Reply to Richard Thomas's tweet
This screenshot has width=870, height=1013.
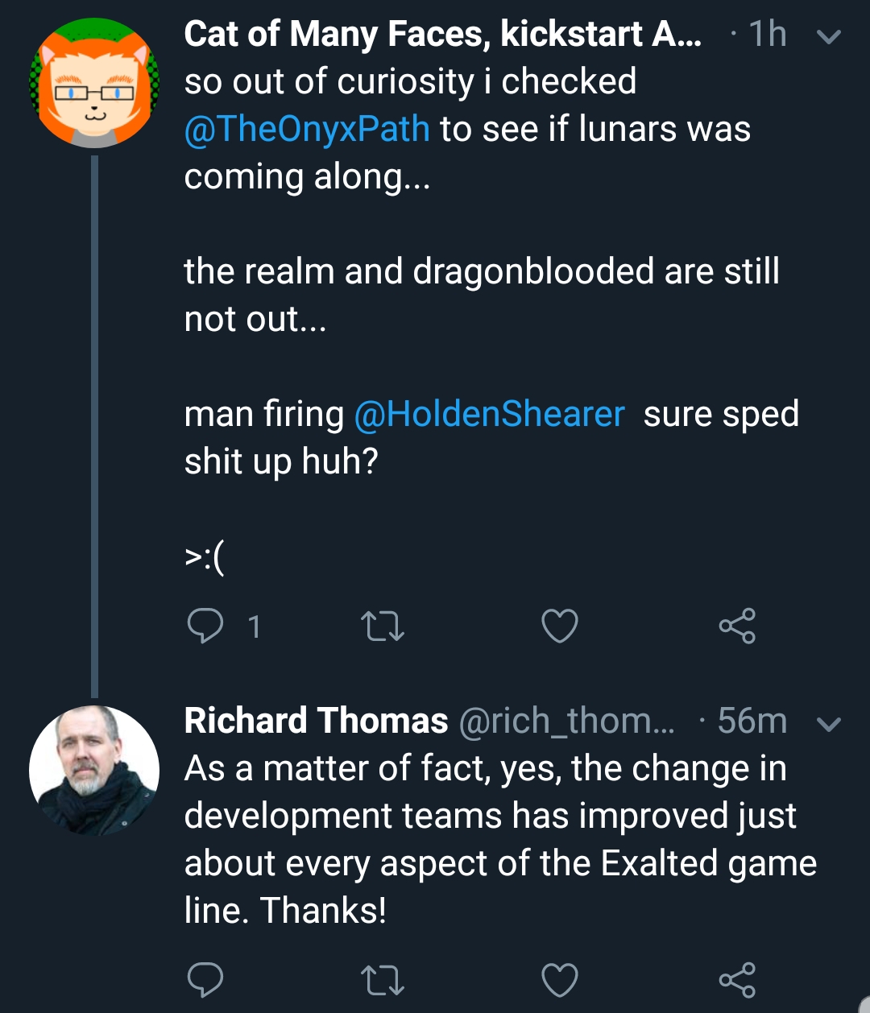pyautogui.click(x=205, y=980)
